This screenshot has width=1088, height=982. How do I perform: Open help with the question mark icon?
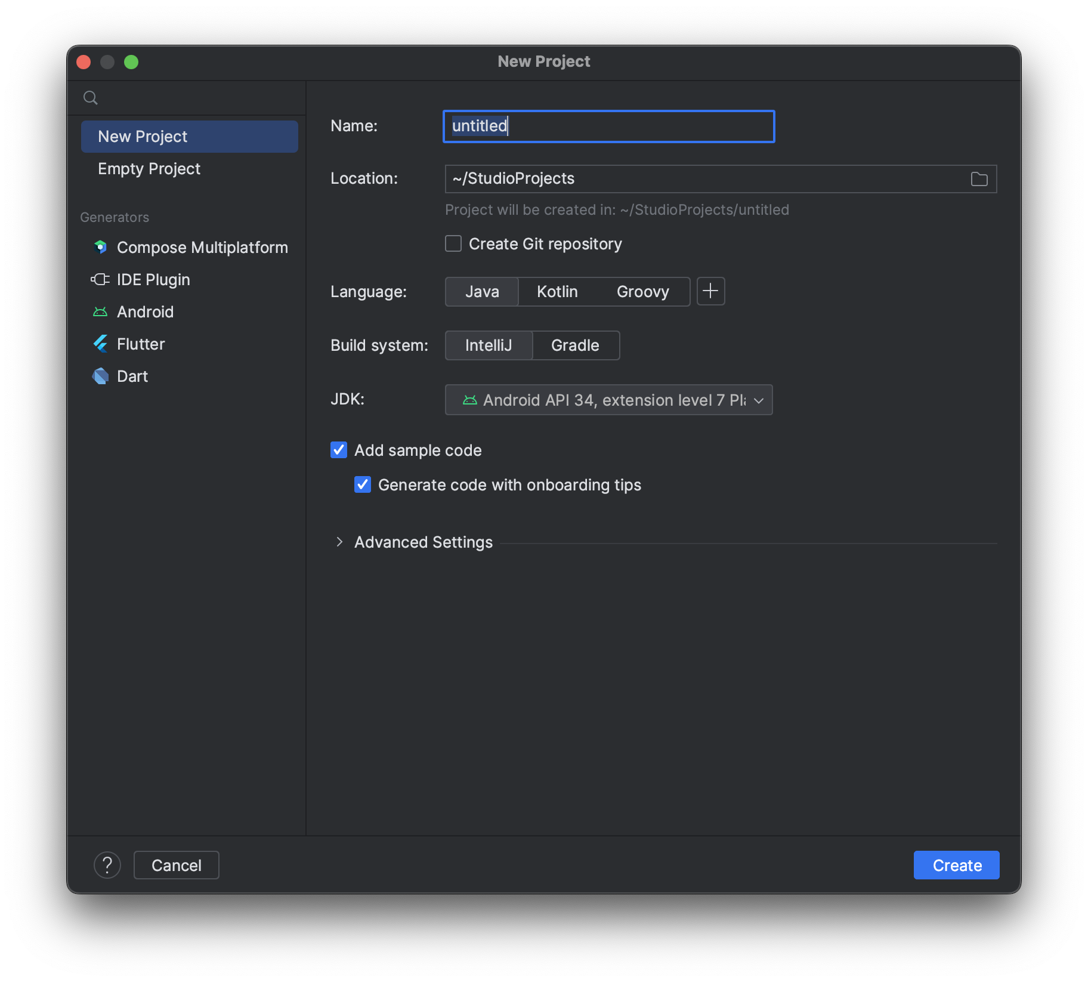[107, 865]
